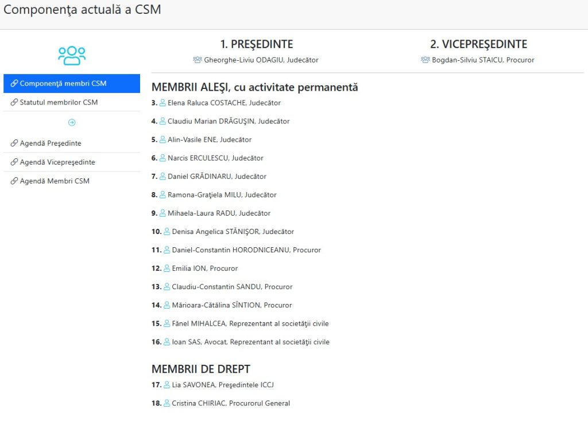Click the large group of people icon

tap(72, 56)
